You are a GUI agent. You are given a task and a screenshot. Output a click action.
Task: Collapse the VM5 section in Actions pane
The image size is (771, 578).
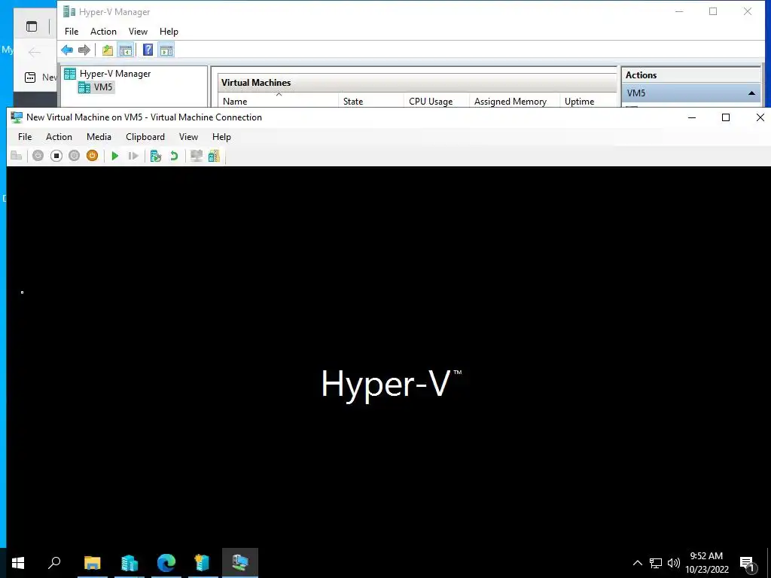click(x=751, y=93)
